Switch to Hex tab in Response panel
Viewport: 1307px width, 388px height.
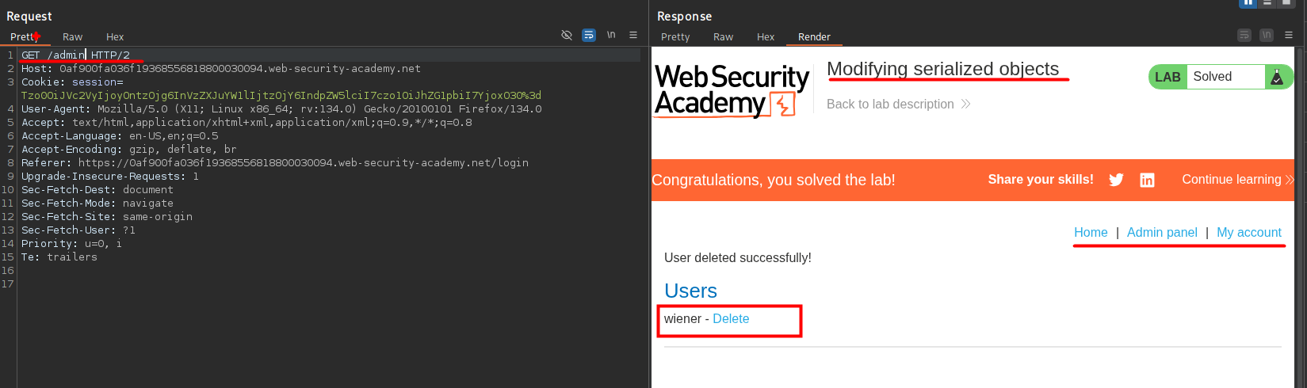(x=765, y=37)
